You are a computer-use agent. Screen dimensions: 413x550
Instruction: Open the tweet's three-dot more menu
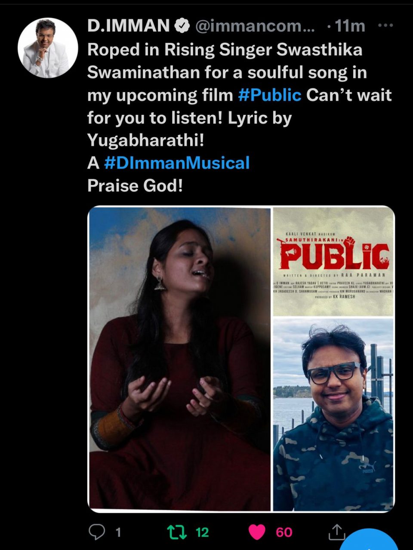[x=385, y=26]
